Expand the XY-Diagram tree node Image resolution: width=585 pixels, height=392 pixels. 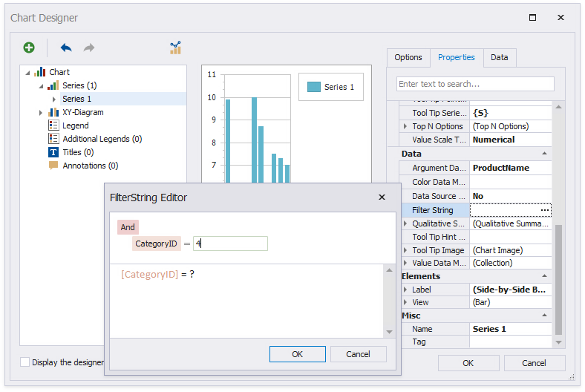41,112
